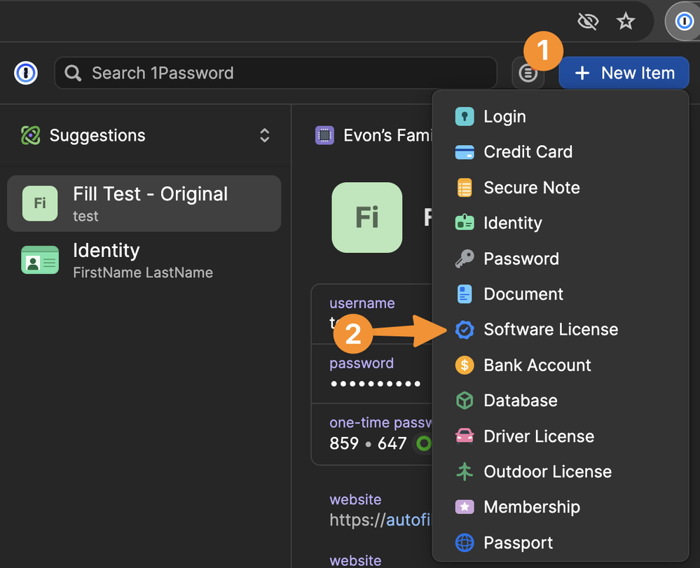
Task: Choose Secure Note in the menu
Action: (531, 188)
